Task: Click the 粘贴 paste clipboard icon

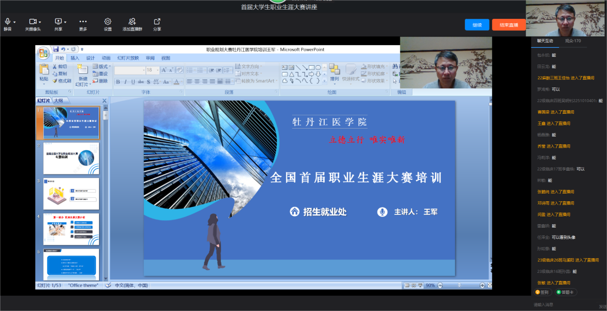Action: pyautogui.click(x=44, y=70)
